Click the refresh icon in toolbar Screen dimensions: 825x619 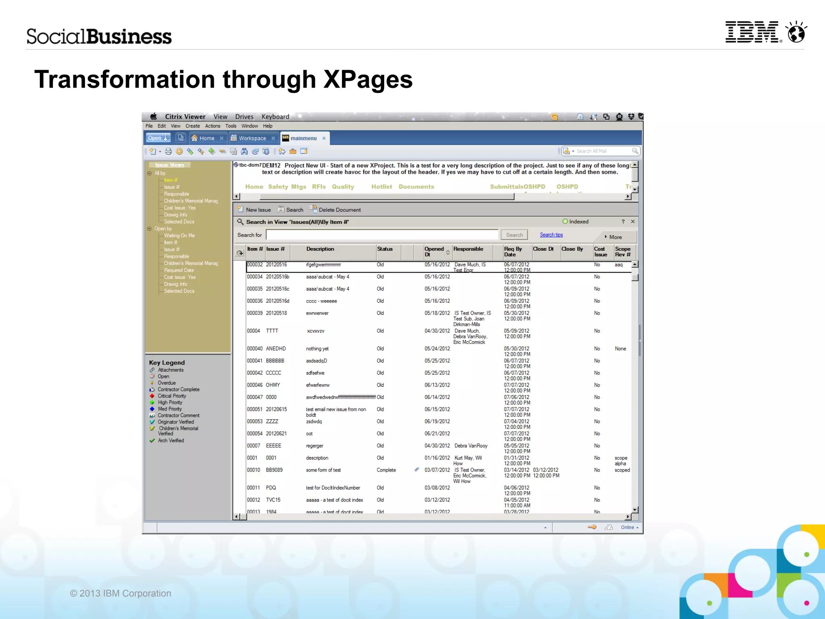pos(255,151)
